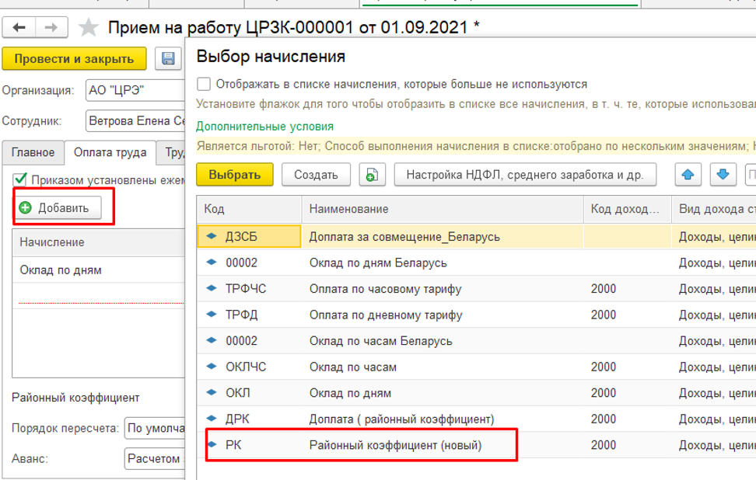Select row Оклад по часам Беларусь

[x=476, y=341]
